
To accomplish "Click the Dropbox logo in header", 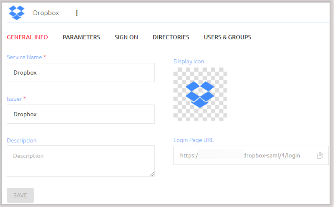I will point(17,13).
